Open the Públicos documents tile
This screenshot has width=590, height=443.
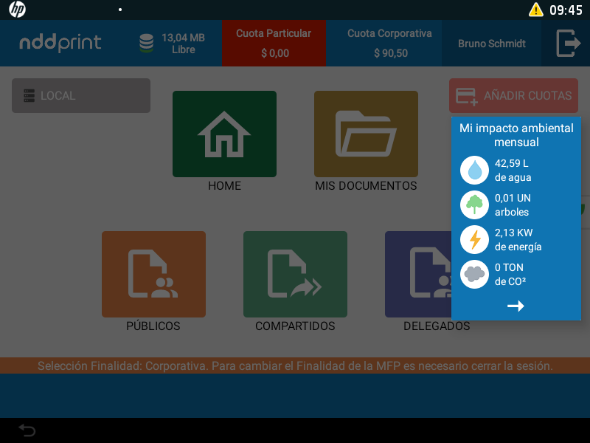(x=153, y=274)
